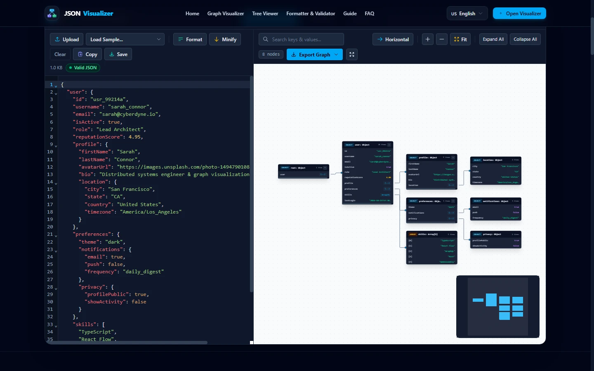This screenshot has width=594, height=371.
Task: Fold the "location" object on line 14
Action: 56,183
